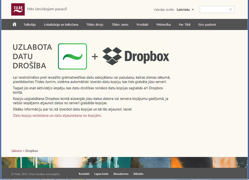
Task: Open Lokalizācija un tulkošana menu
Action: [61, 25]
